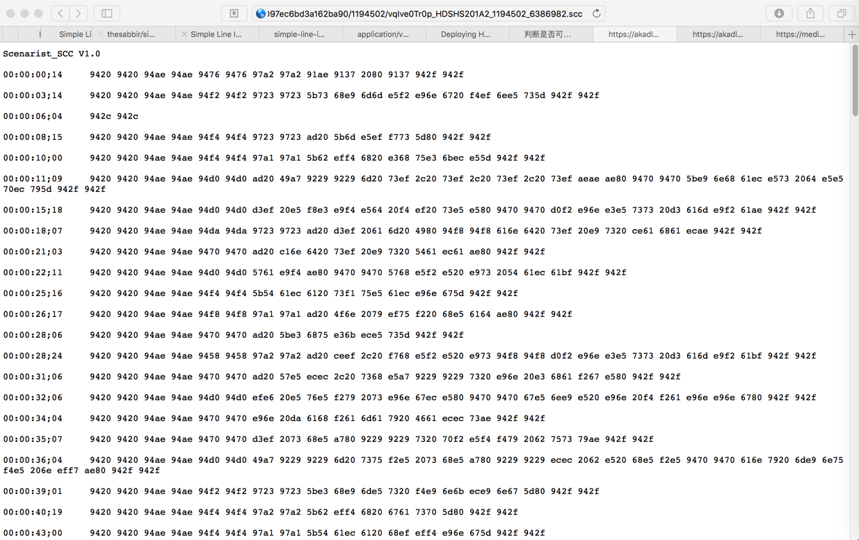
Task: Click the timecode 00:00:35;07
Action: (33, 439)
